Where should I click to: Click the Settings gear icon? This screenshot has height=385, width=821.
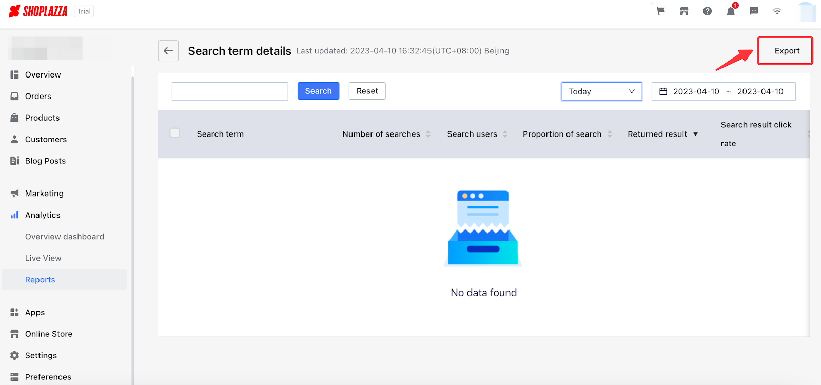(x=14, y=355)
